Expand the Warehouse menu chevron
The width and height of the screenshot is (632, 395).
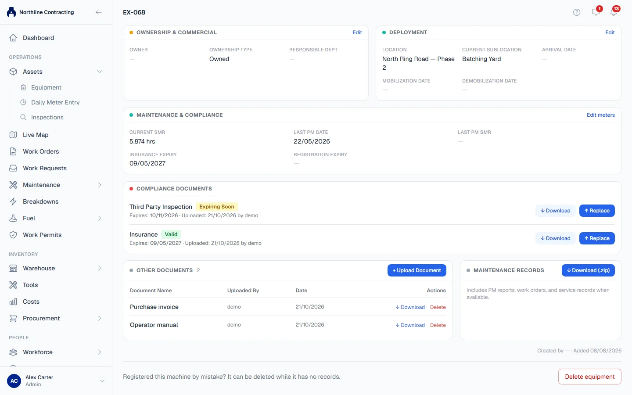click(100, 268)
